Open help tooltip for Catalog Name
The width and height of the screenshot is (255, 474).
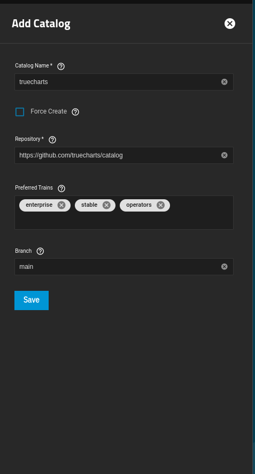[61, 66]
